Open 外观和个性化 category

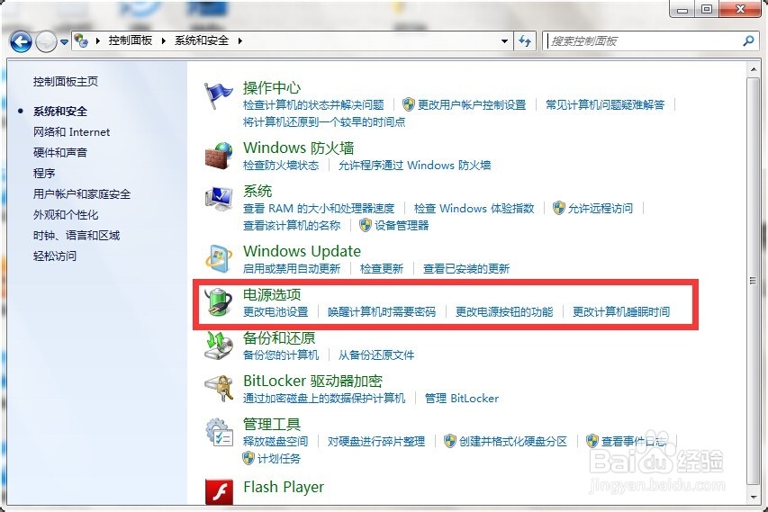click(x=66, y=215)
